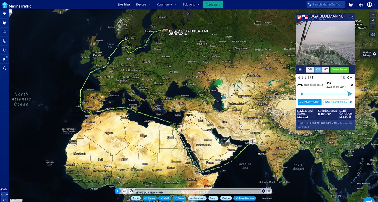Toggle the Route Overview chip off

tap(245, 198)
